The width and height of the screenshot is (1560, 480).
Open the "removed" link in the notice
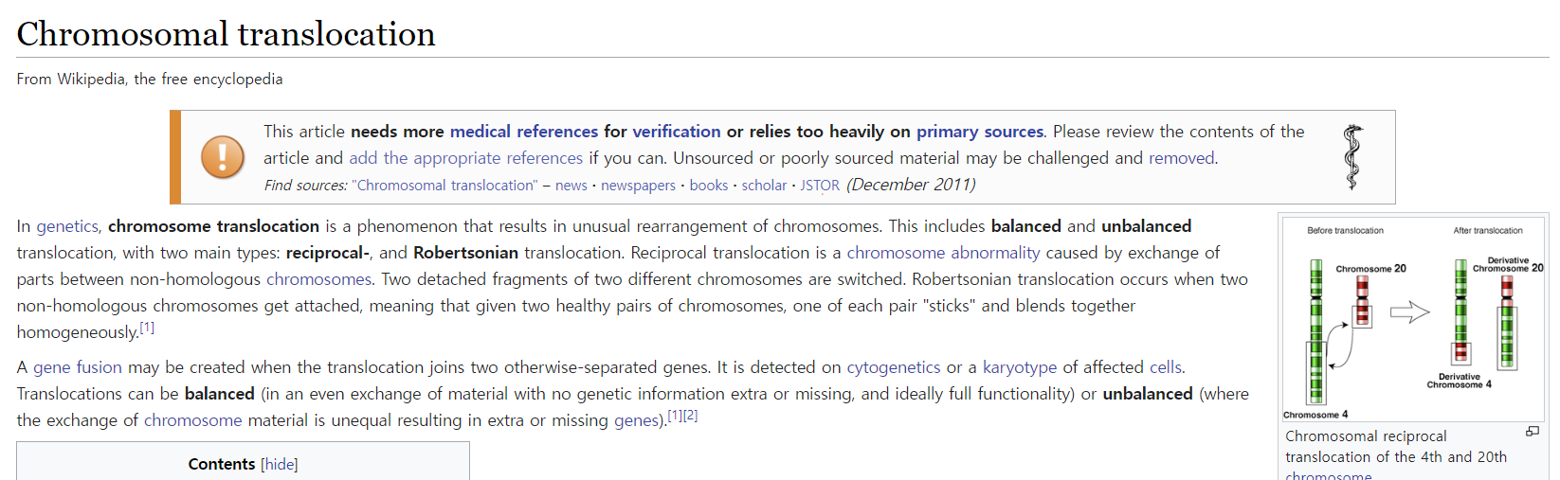[x=1182, y=158]
